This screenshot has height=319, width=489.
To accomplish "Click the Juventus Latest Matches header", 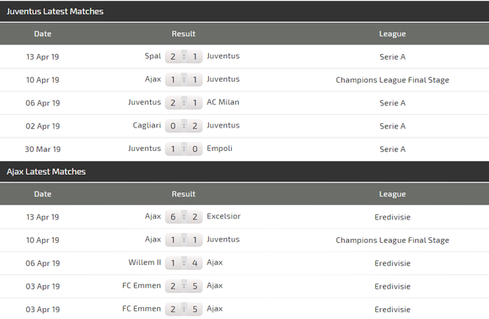I will pyautogui.click(x=55, y=11).
